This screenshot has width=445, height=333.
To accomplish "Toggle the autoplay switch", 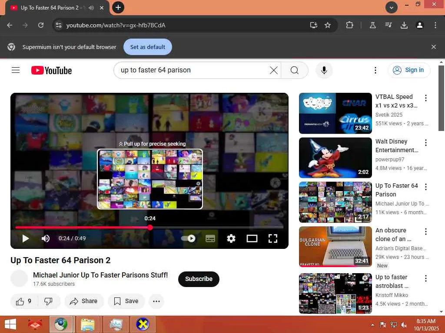I will click(x=188, y=238).
